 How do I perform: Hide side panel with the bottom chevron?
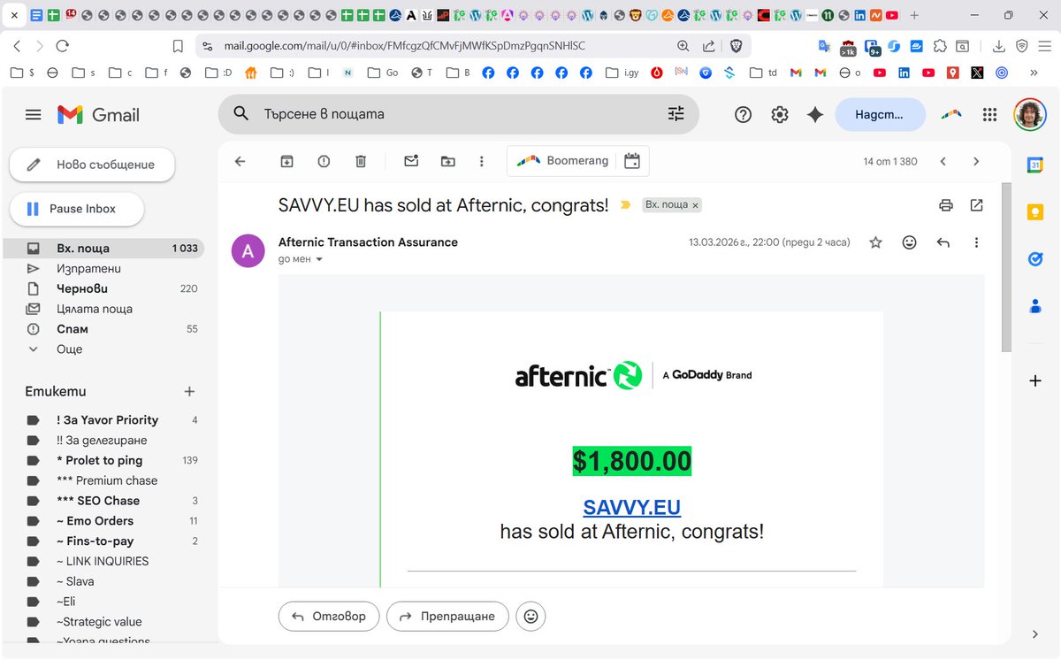click(1035, 634)
